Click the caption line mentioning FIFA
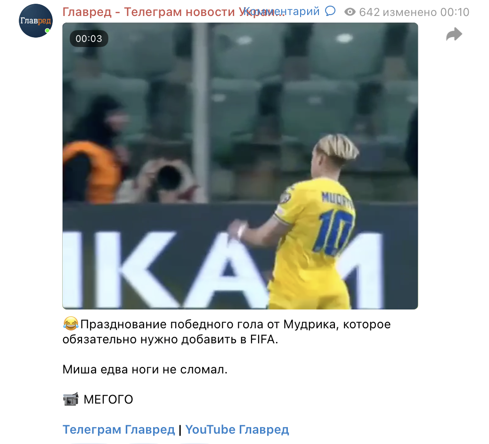The width and height of the screenshot is (489, 444). [x=170, y=339]
